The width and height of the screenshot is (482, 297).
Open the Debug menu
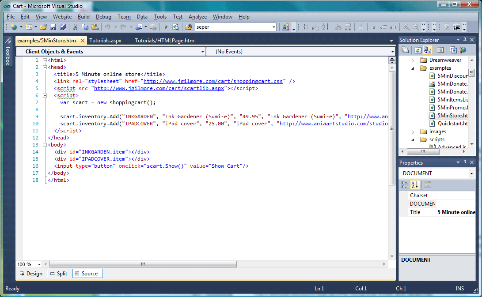click(103, 17)
